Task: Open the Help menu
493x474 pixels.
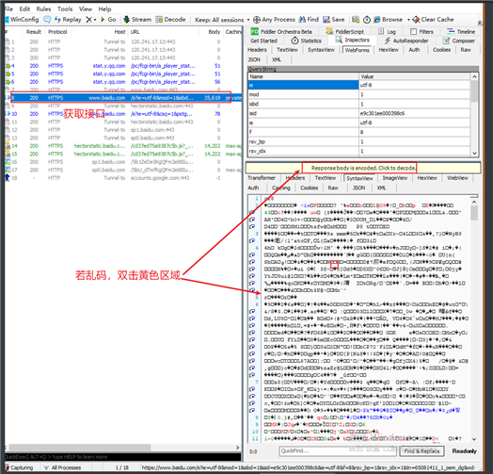Action: (104, 8)
